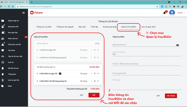Open the hamburger menu in sidebar
187x107 pixels.
[23, 13]
